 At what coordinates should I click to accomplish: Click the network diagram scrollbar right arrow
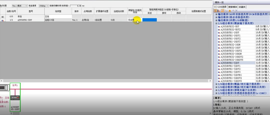(x=210, y=113)
